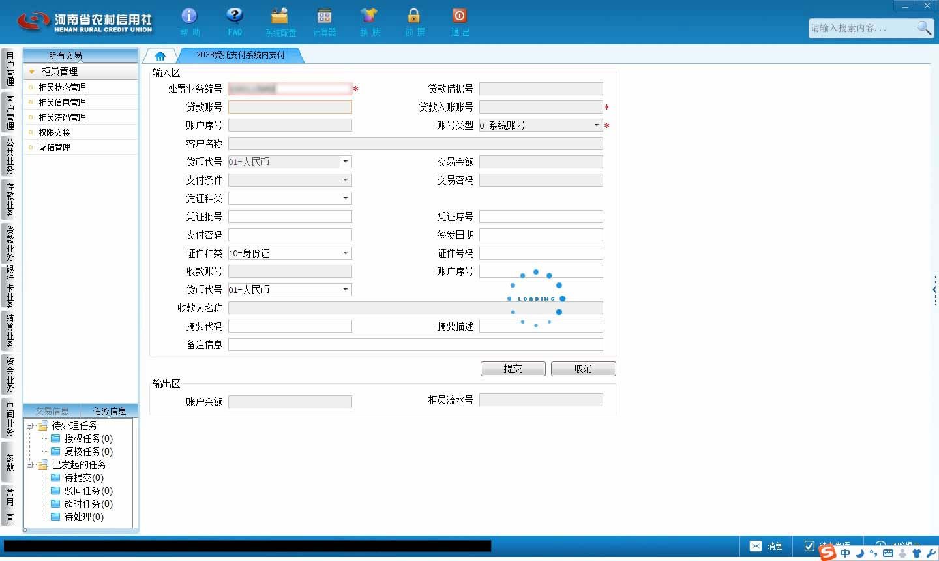939x561 pixels.
Task: Launch the 计算器 calculator icon
Action: (324, 16)
